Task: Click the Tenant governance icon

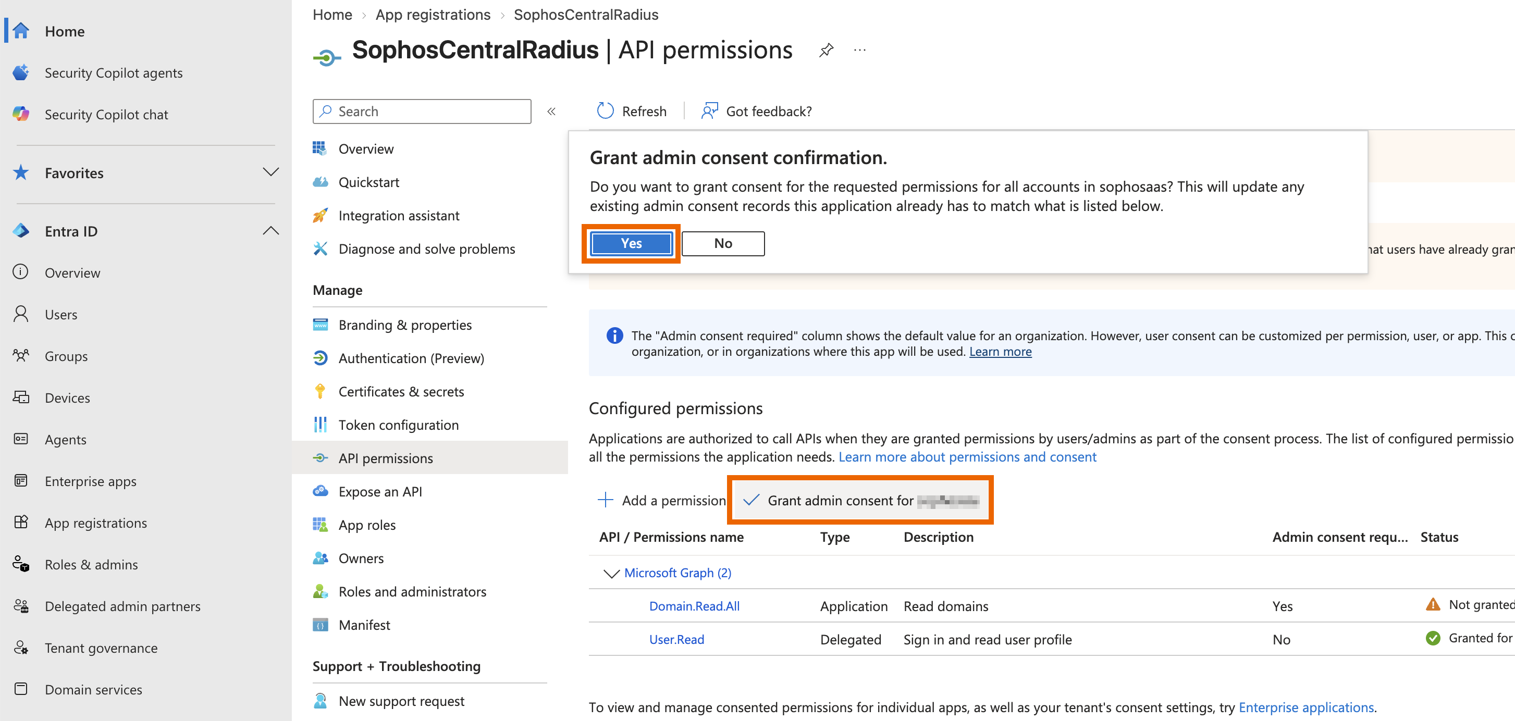Action: click(21, 648)
